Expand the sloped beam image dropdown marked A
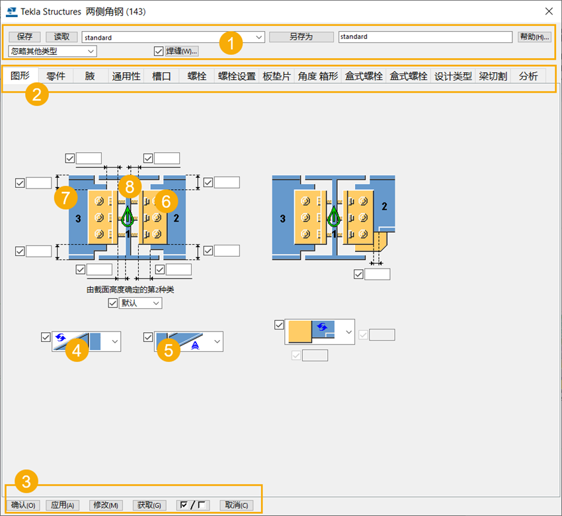The width and height of the screenshot is (562, 516). (188, 341)
